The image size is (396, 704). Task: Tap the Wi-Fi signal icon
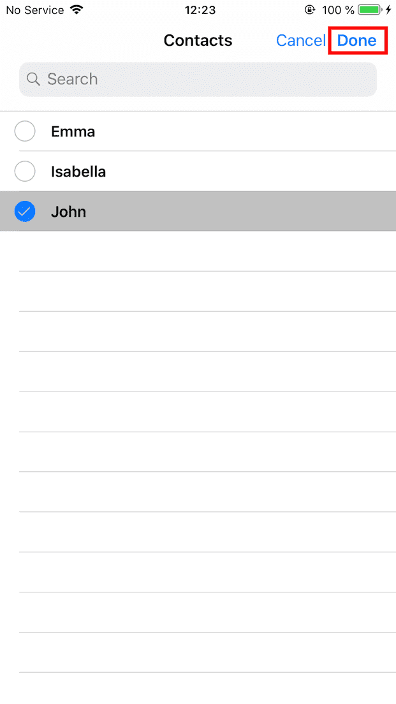coord(77,10)
